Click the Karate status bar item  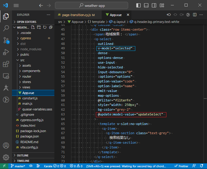55,166
